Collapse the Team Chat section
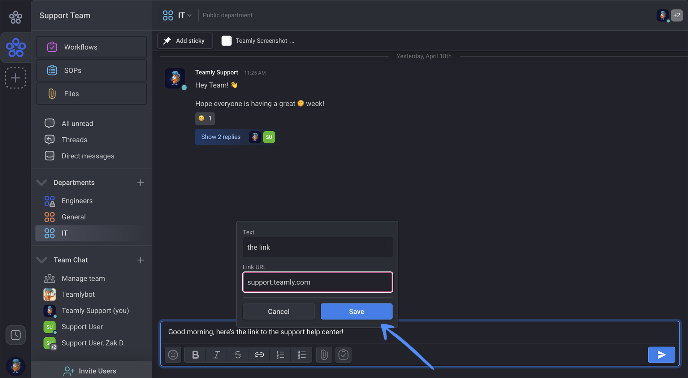Image resolution: width=688 pixels, height=378 pixels. pos(42,260)
